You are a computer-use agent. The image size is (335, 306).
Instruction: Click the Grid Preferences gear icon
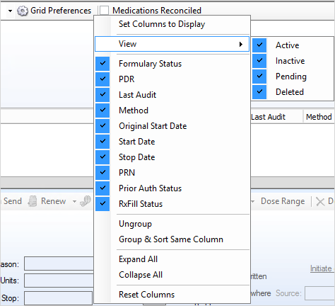click(23, 11)
